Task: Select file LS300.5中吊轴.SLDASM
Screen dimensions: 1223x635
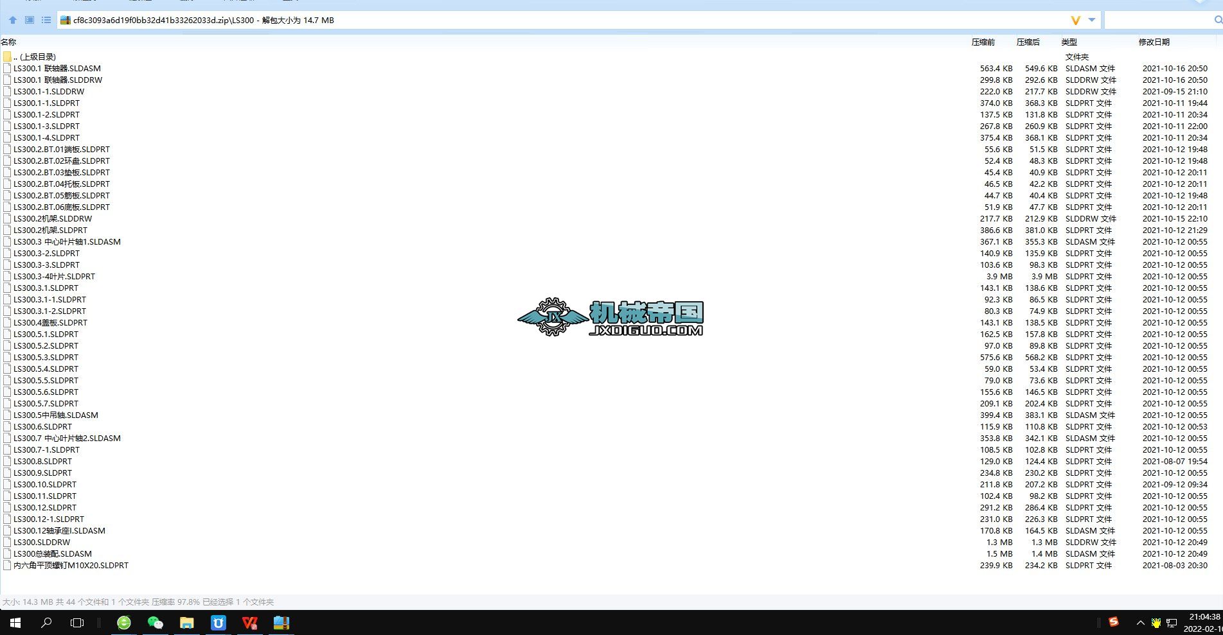Action: pyautogui.click(x=56, y=415)
